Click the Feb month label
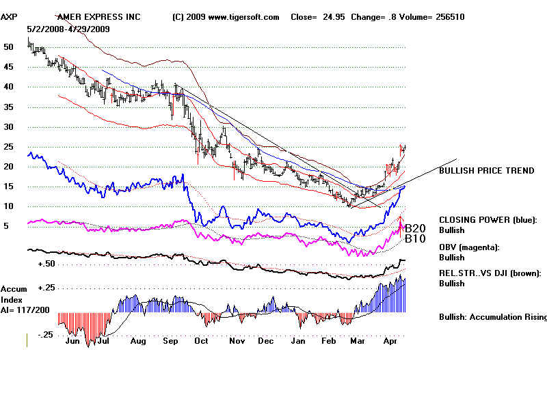The width and height of the screenshot is (547, 410). pos(328,341)
